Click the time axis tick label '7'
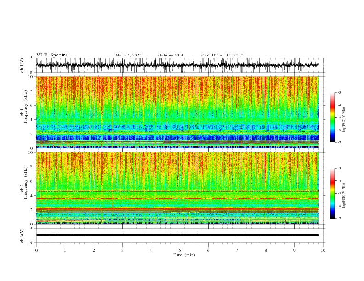This screenshot has height=281, width=364. point(237,250)
